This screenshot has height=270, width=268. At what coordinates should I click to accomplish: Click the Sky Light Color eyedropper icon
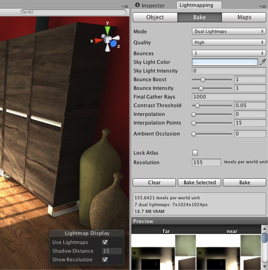pyautogui.click(x=263, y=62)
